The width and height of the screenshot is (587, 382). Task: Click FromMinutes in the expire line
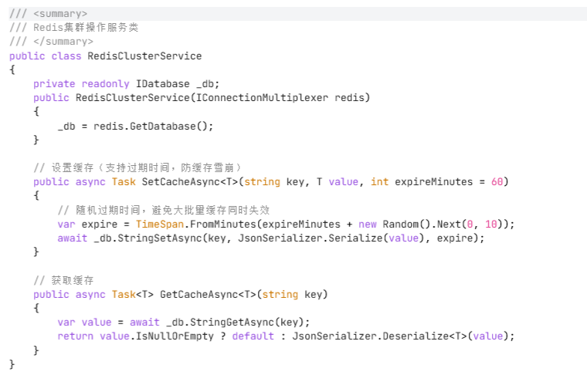coord(222,225)
